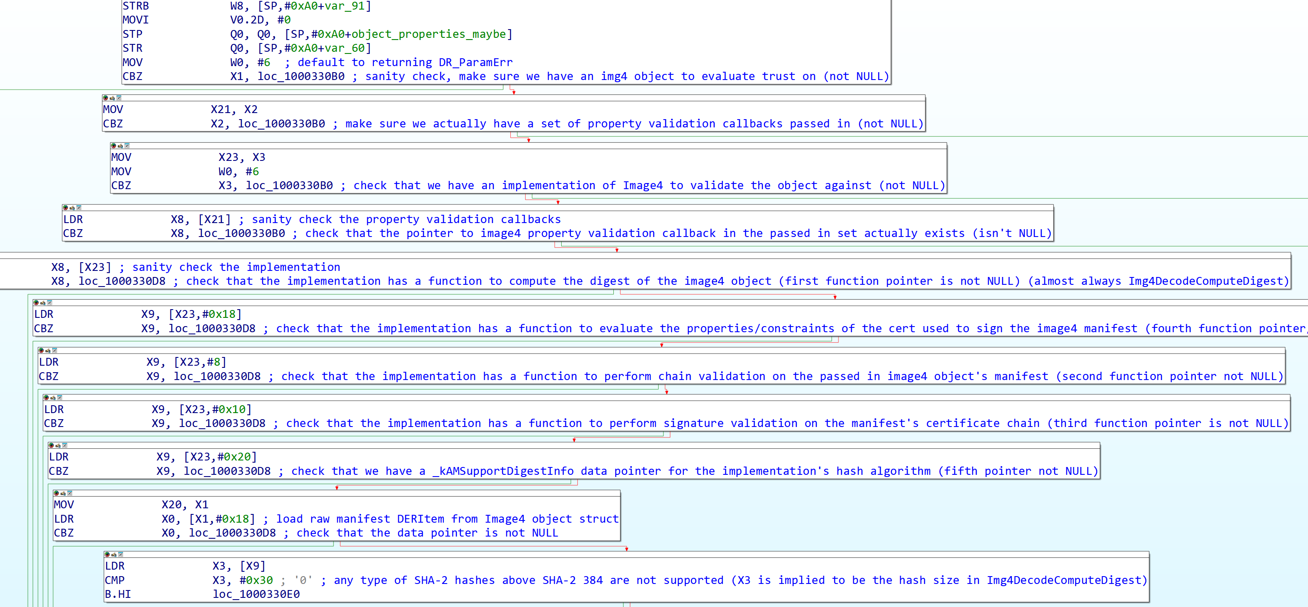1308x607 pixels.
Task: Click the color icon on the LDR X9, [X23,#0x20] block
Action: coord(51,446)
